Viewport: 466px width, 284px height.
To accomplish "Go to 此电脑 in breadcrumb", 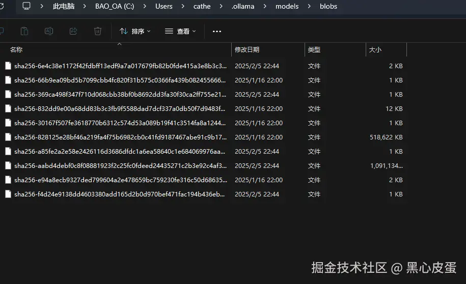I will (64, 6).
